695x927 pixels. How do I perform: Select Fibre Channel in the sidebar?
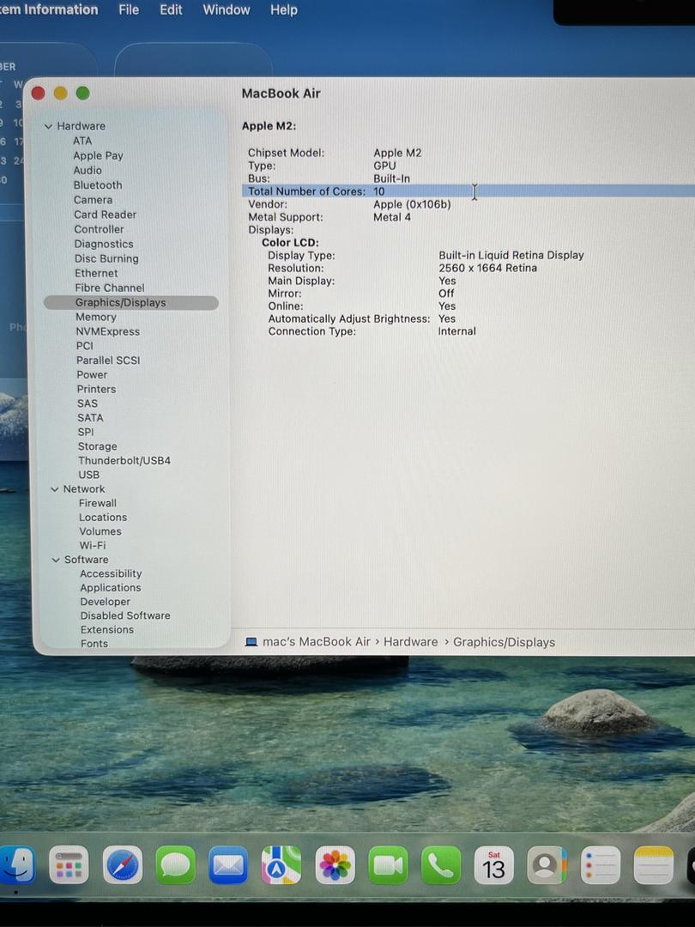109,288
